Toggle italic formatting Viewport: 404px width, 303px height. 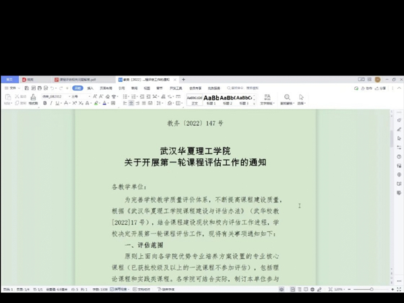coord(51,103)
